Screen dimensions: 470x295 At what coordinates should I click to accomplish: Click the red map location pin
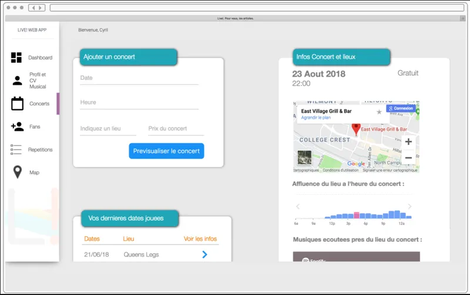pos(356,129)
